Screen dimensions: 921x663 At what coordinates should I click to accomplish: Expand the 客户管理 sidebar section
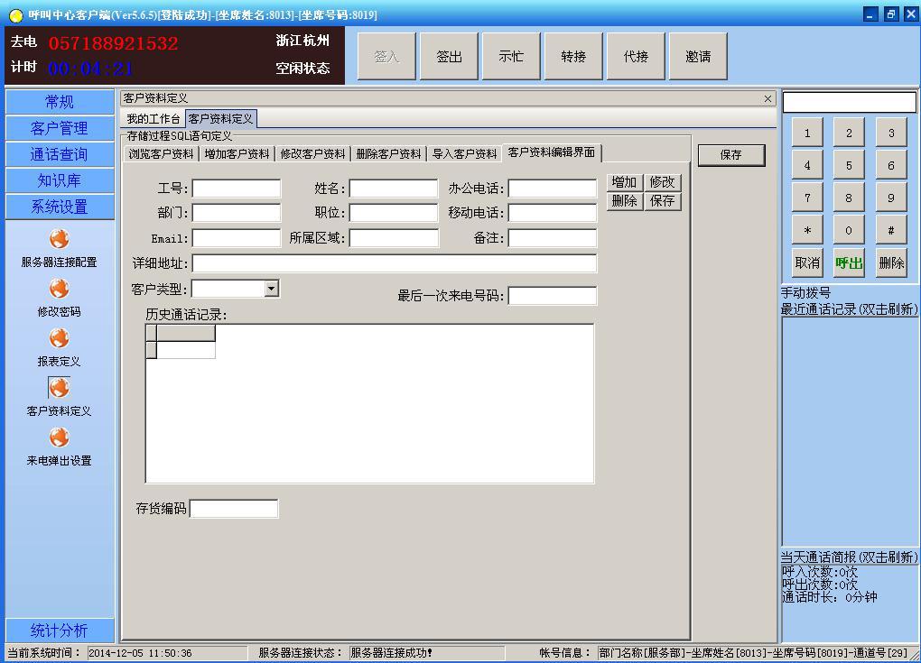[60, 128]
